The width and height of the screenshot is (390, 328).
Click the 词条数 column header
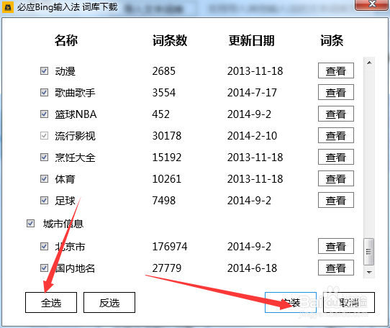[170, 40]
